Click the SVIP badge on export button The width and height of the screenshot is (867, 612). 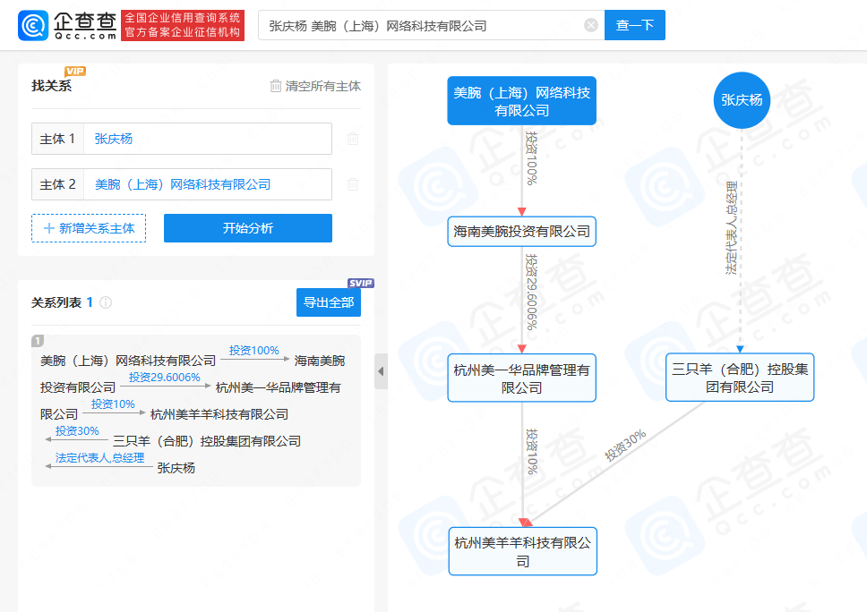361,284
